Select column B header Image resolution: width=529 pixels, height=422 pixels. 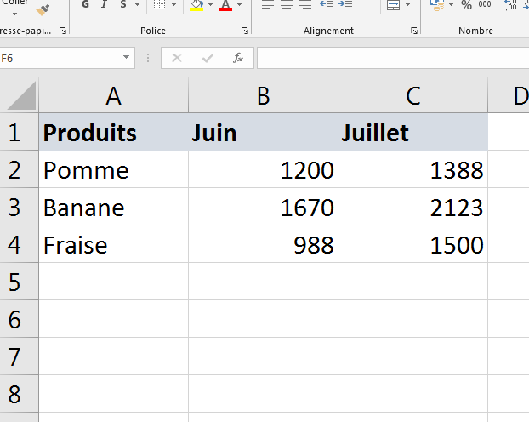[263, 96]
